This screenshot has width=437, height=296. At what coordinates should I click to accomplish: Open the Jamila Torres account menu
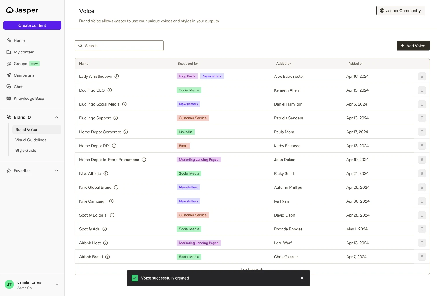[x=32, y=284]
